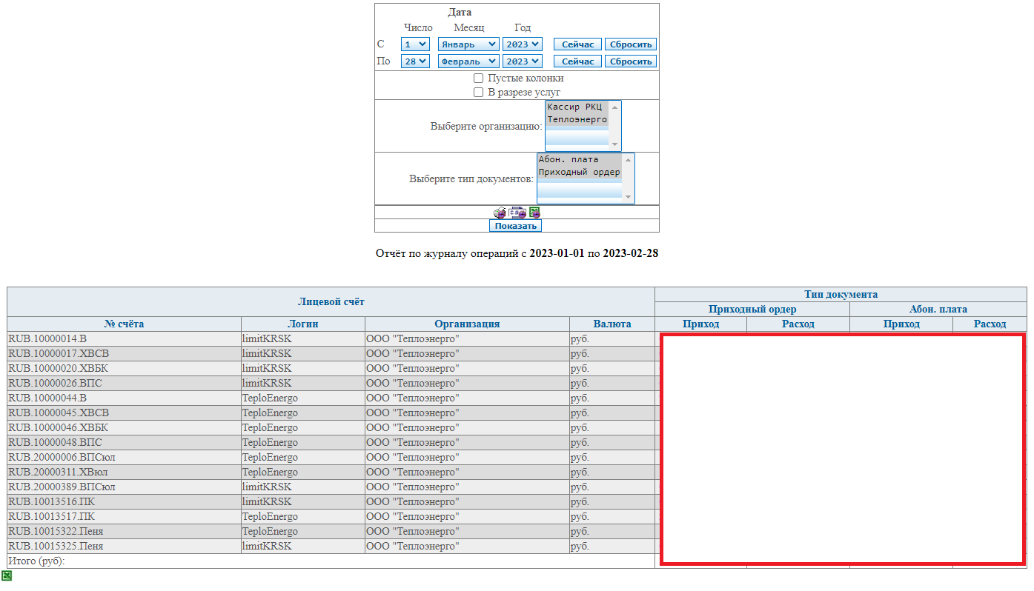Open the end year dropdown in По row
1034x591 pixels.
[522, 61]
